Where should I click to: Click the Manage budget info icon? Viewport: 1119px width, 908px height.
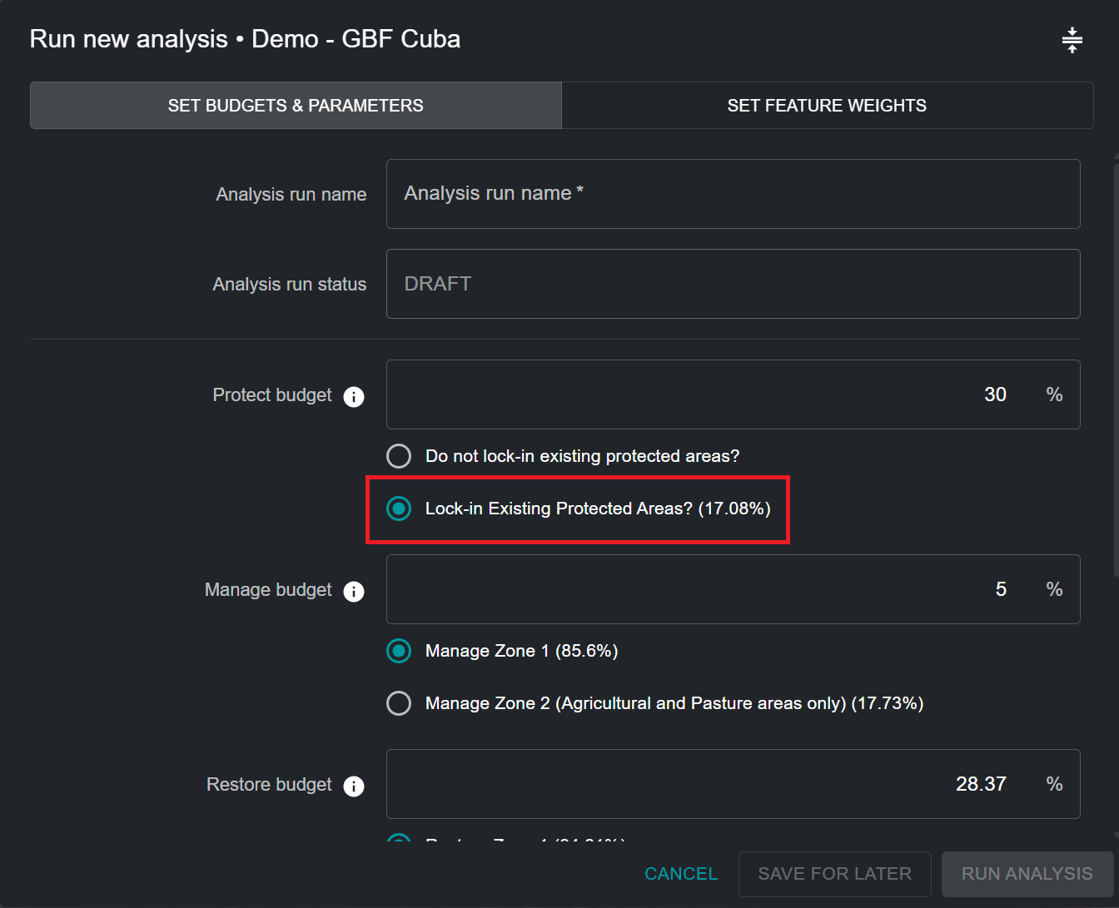point(354,592)
